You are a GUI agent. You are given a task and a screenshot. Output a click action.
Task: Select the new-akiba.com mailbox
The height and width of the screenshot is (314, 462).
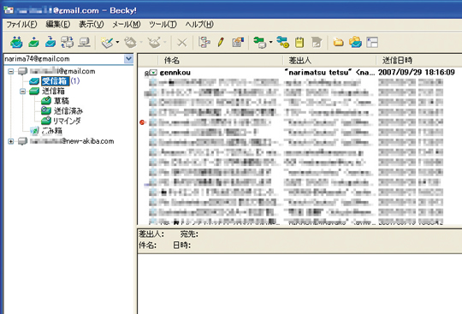click(x=72, y=141)
